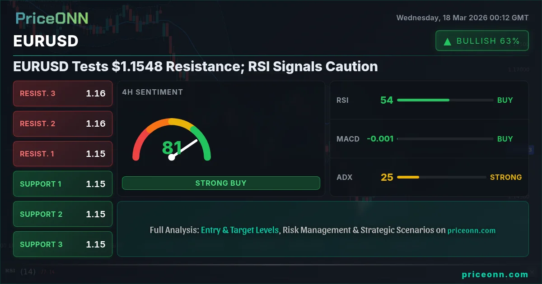Open the Entry & Target Levels link
Viewport: 542px width, 284px height.
point(240,230)
